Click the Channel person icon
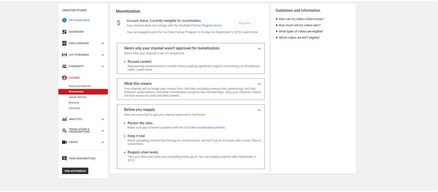This screenshot has height=192, width=438. pyautogui.click(x=64, y=78)
